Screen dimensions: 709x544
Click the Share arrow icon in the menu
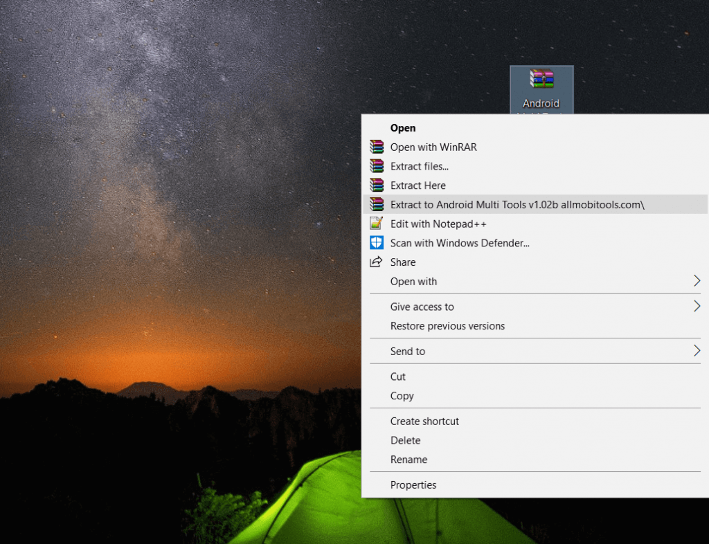[376, 262]
